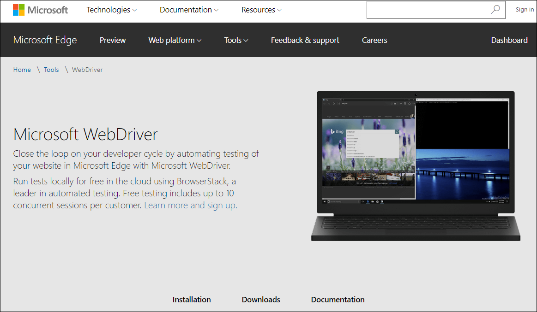Jump to the Installation tab

click(x=192, y=300)
